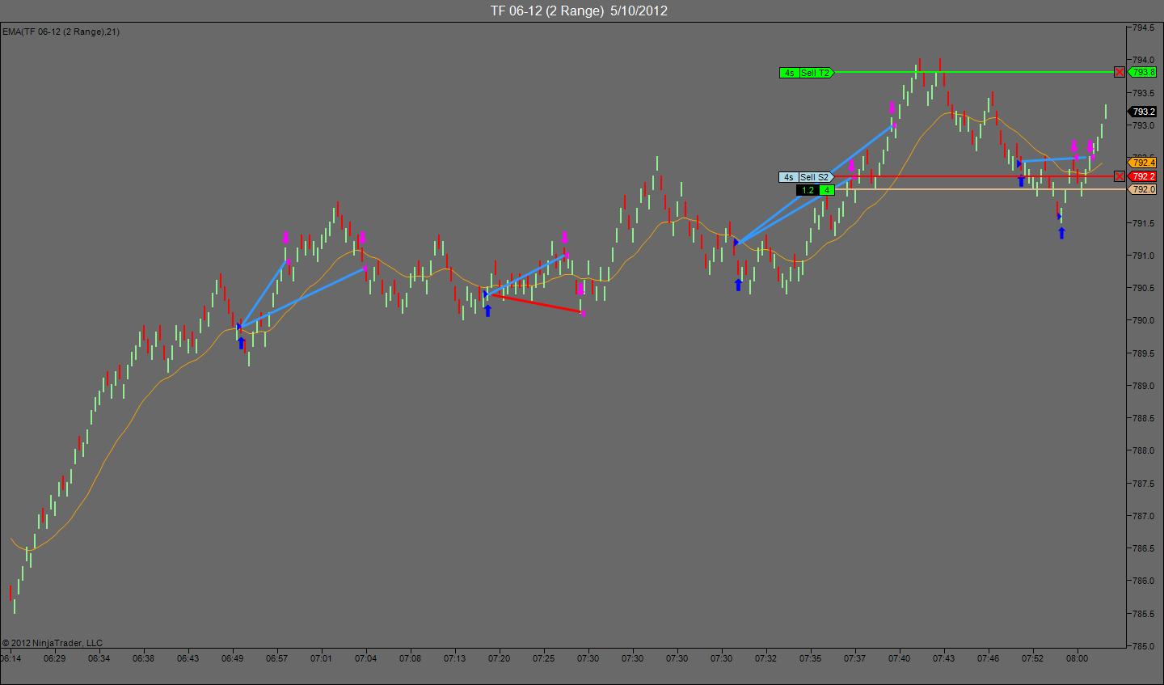This screenshot has width=1164, height=685.
Task: Click the 4s quantity tag on Sell S2
Action: [789, 177]
